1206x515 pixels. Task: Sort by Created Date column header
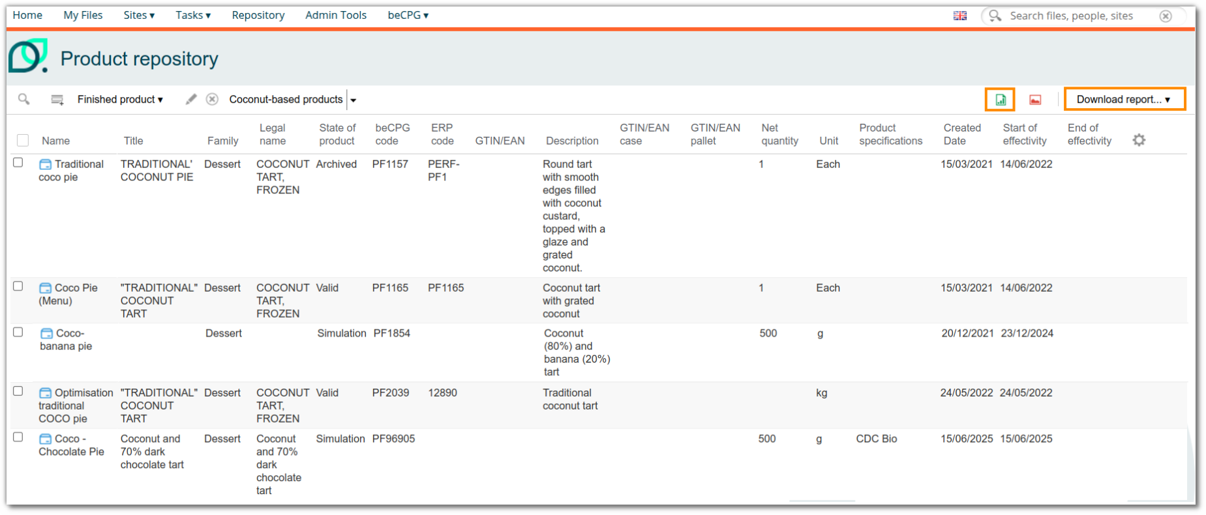coord(962,134)
